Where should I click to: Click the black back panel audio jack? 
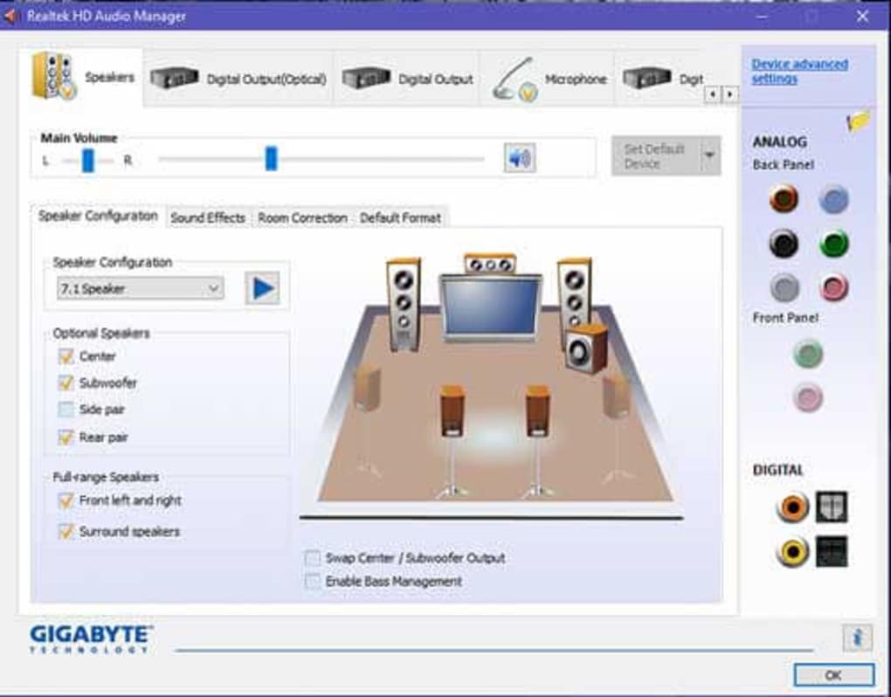click(784, 244)
